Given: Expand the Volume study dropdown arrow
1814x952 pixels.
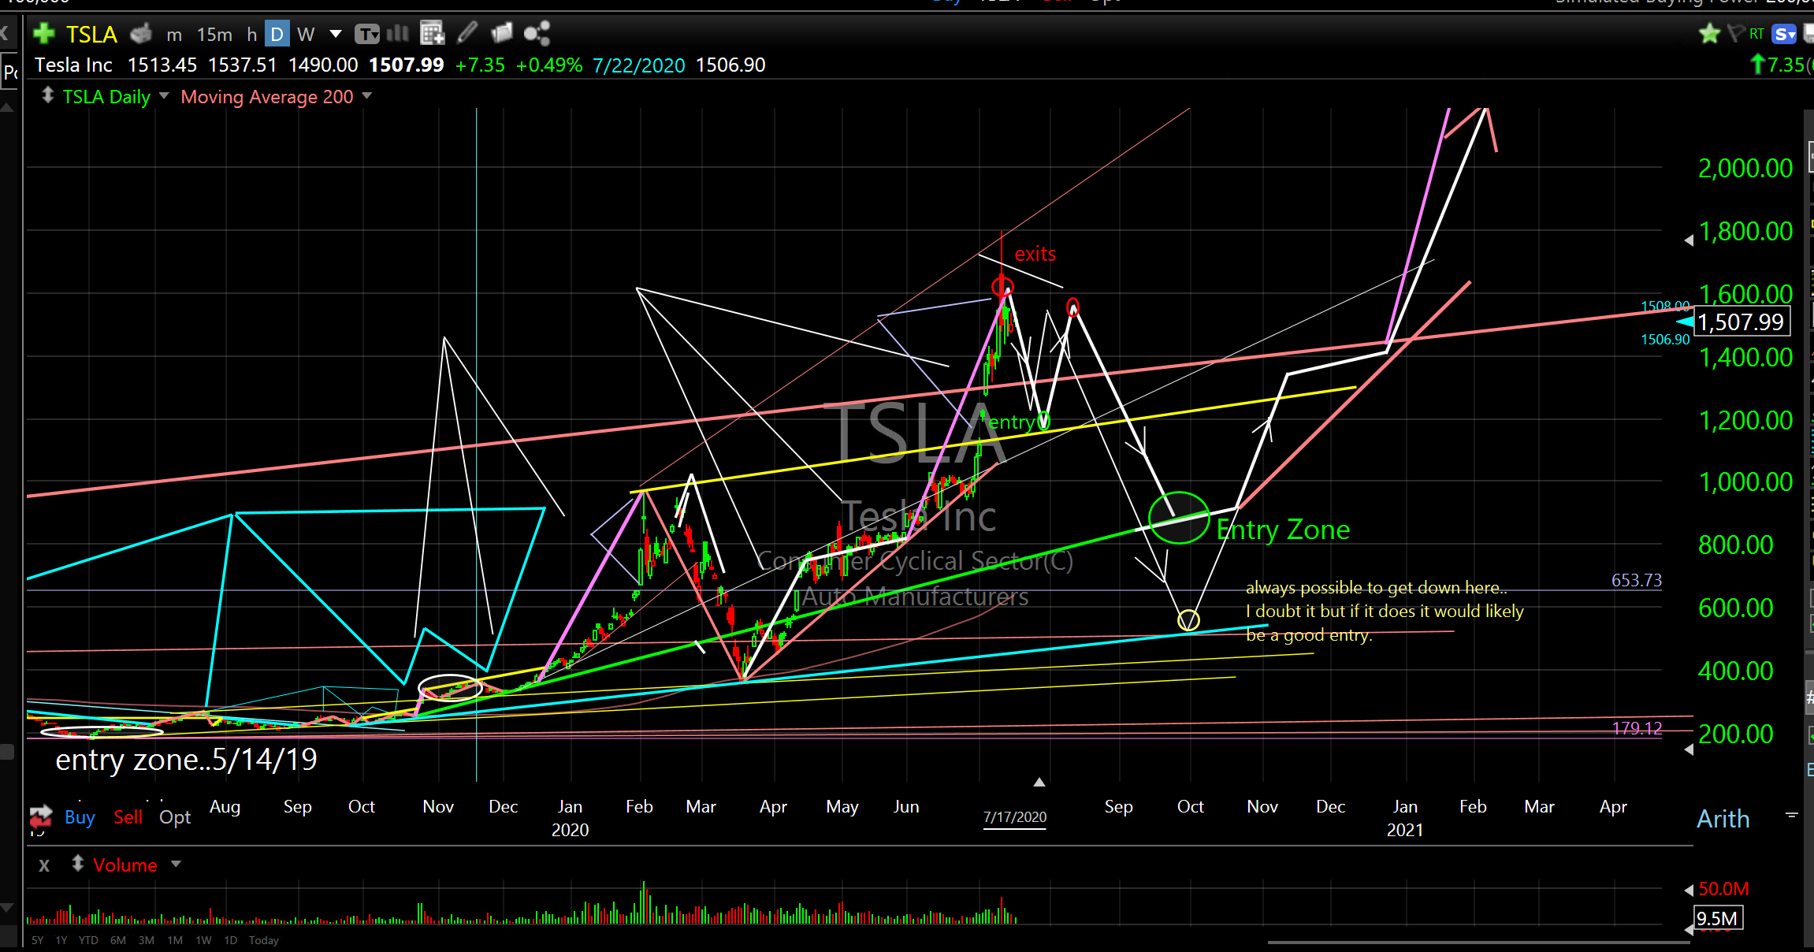Looking at the screenshot, I should click(x=176, y=865).
